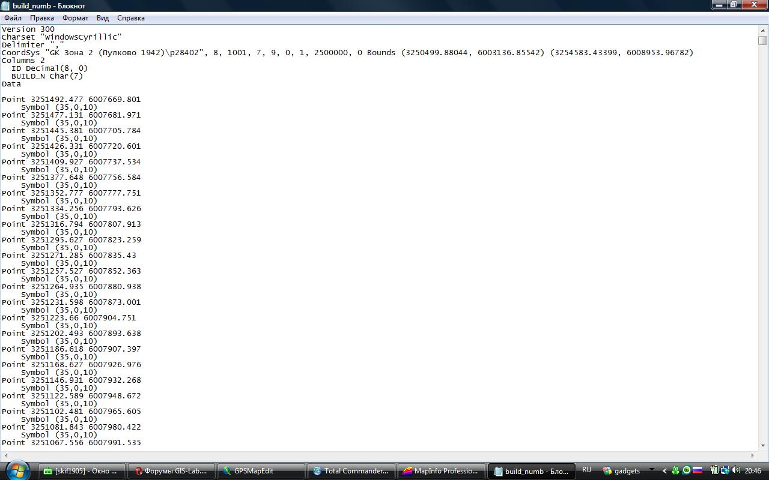Click the green robot-shaped tray icon
This screenshot has height=480, width=769.
pos(676,470)
